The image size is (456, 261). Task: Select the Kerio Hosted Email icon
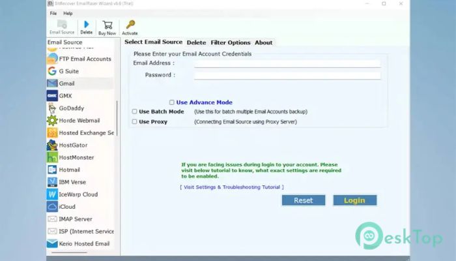pyautogui.click(x=52, y=243)
